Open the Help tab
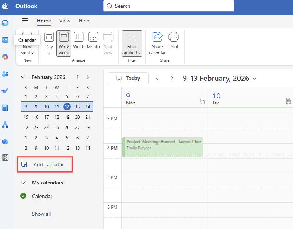This screenshot has width=293, height=229. [84, 21]
